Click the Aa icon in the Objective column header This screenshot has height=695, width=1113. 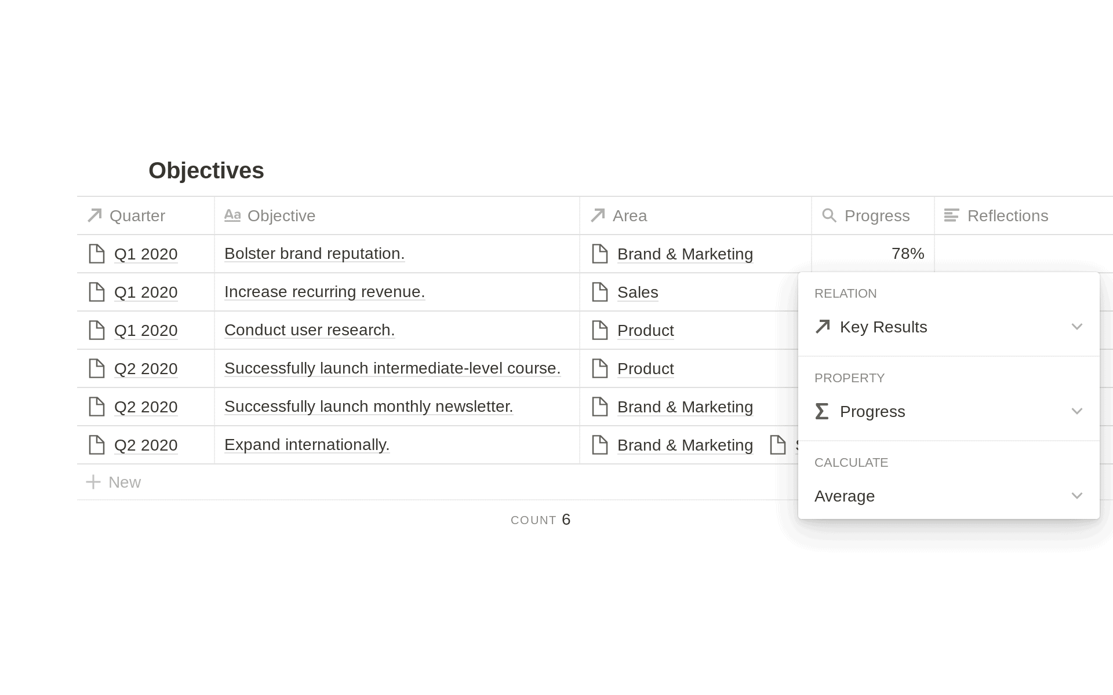pyautogui.click(x=233, y=215)
